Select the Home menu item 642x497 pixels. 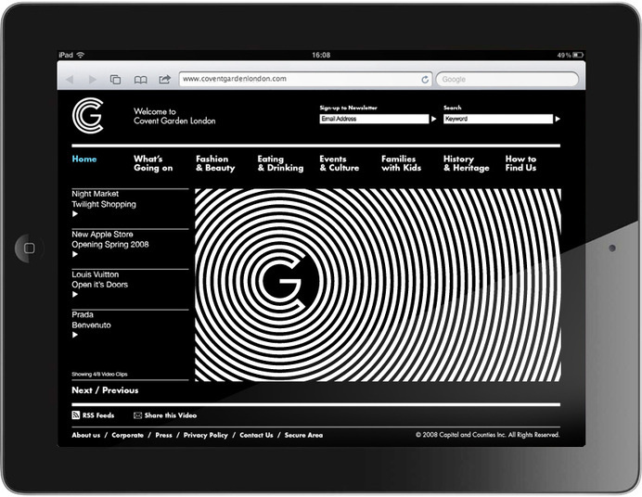point(84,159)
